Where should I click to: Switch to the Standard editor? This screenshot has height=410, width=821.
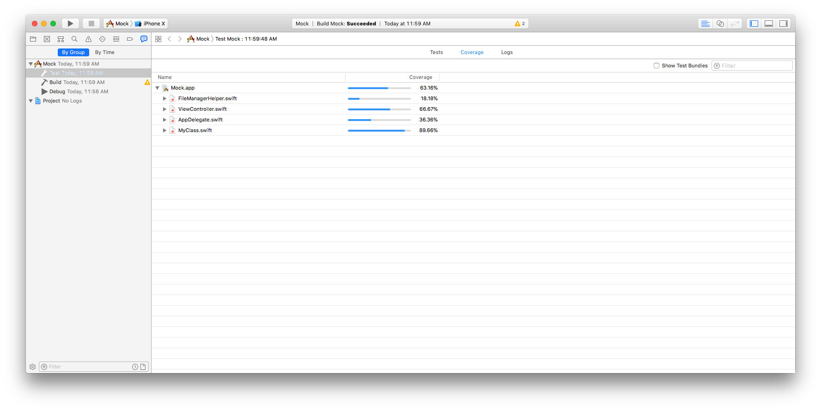tap(705, 24)
